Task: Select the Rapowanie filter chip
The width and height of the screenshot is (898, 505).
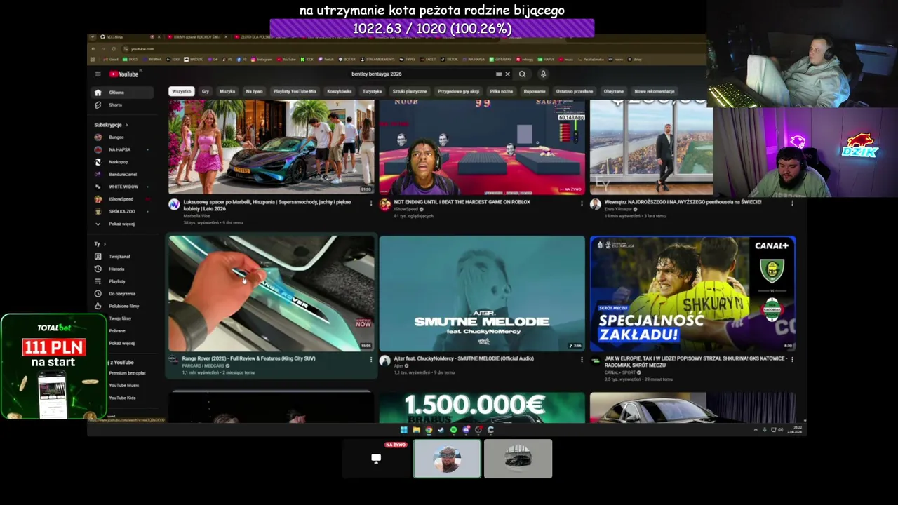Action: pyautogui.click(x=534, y=91)
